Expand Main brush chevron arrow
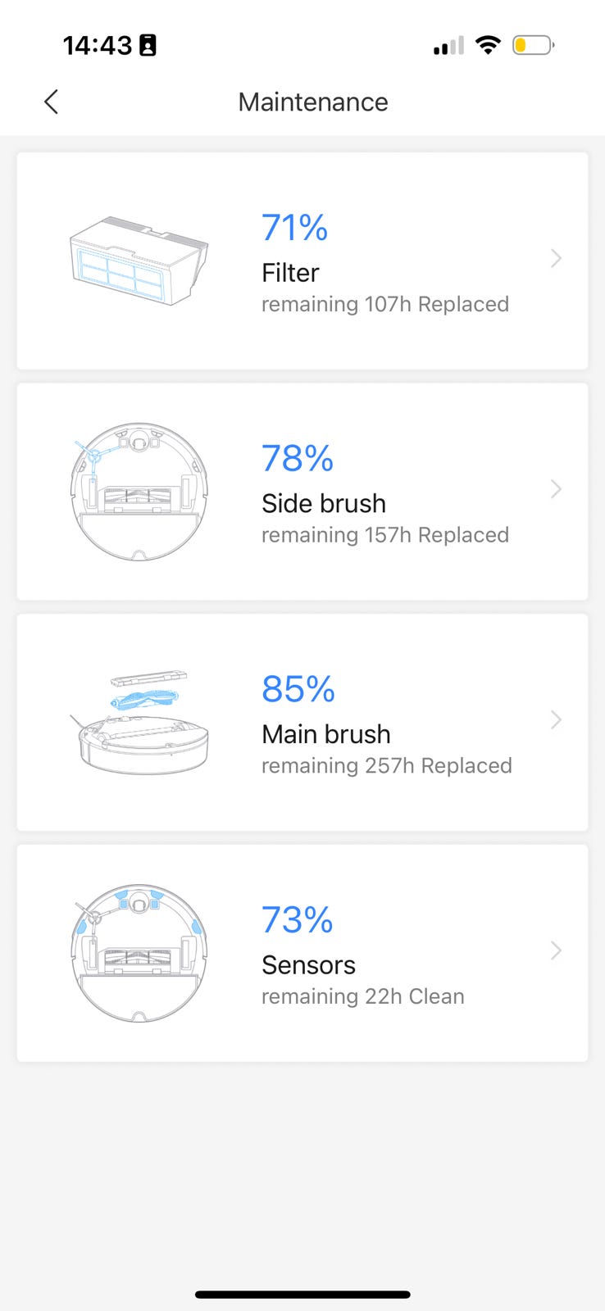 click(x=556, y=720)
